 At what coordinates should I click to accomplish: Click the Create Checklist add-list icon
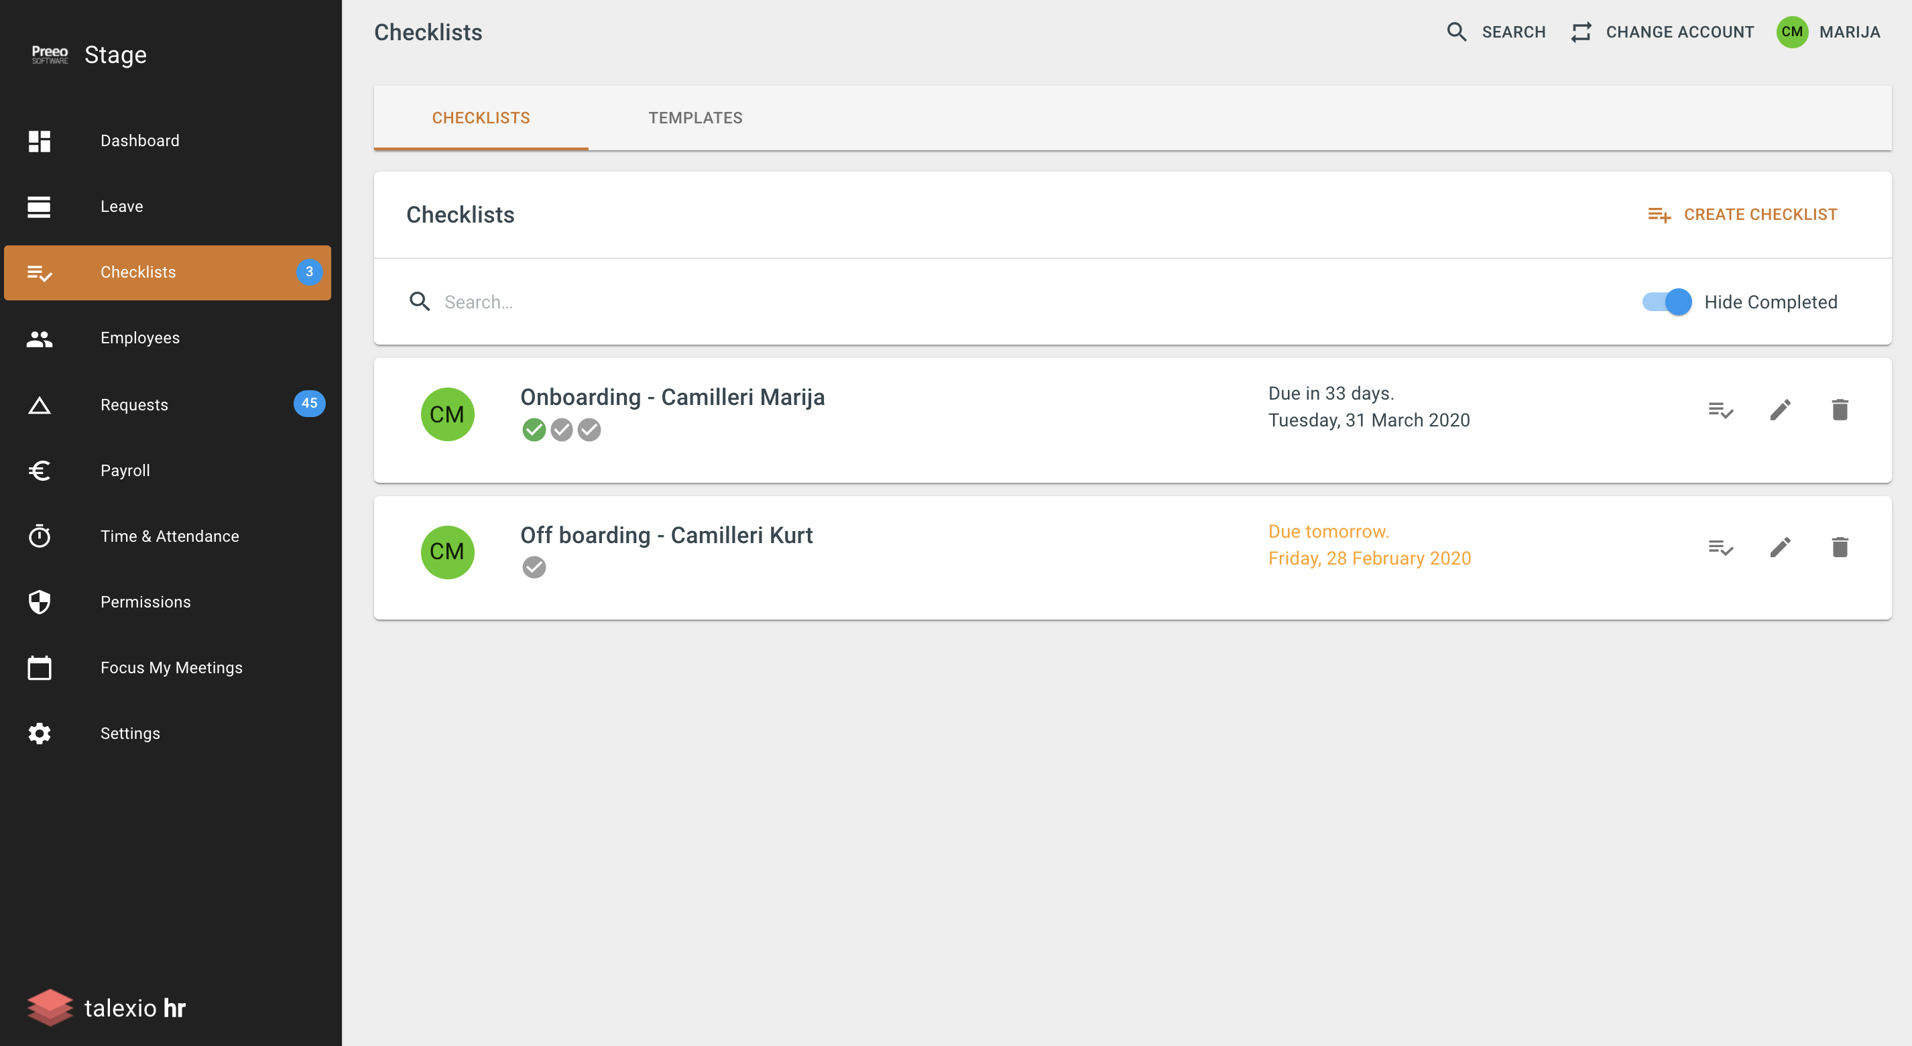(x=1659, y=215)
